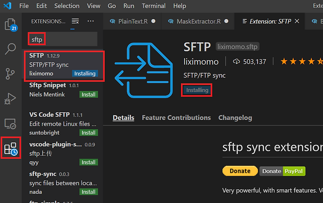This screenshot has height=203, width=323.
Task: Install the Sftp Snippet extension
Action: pos(89,95)
